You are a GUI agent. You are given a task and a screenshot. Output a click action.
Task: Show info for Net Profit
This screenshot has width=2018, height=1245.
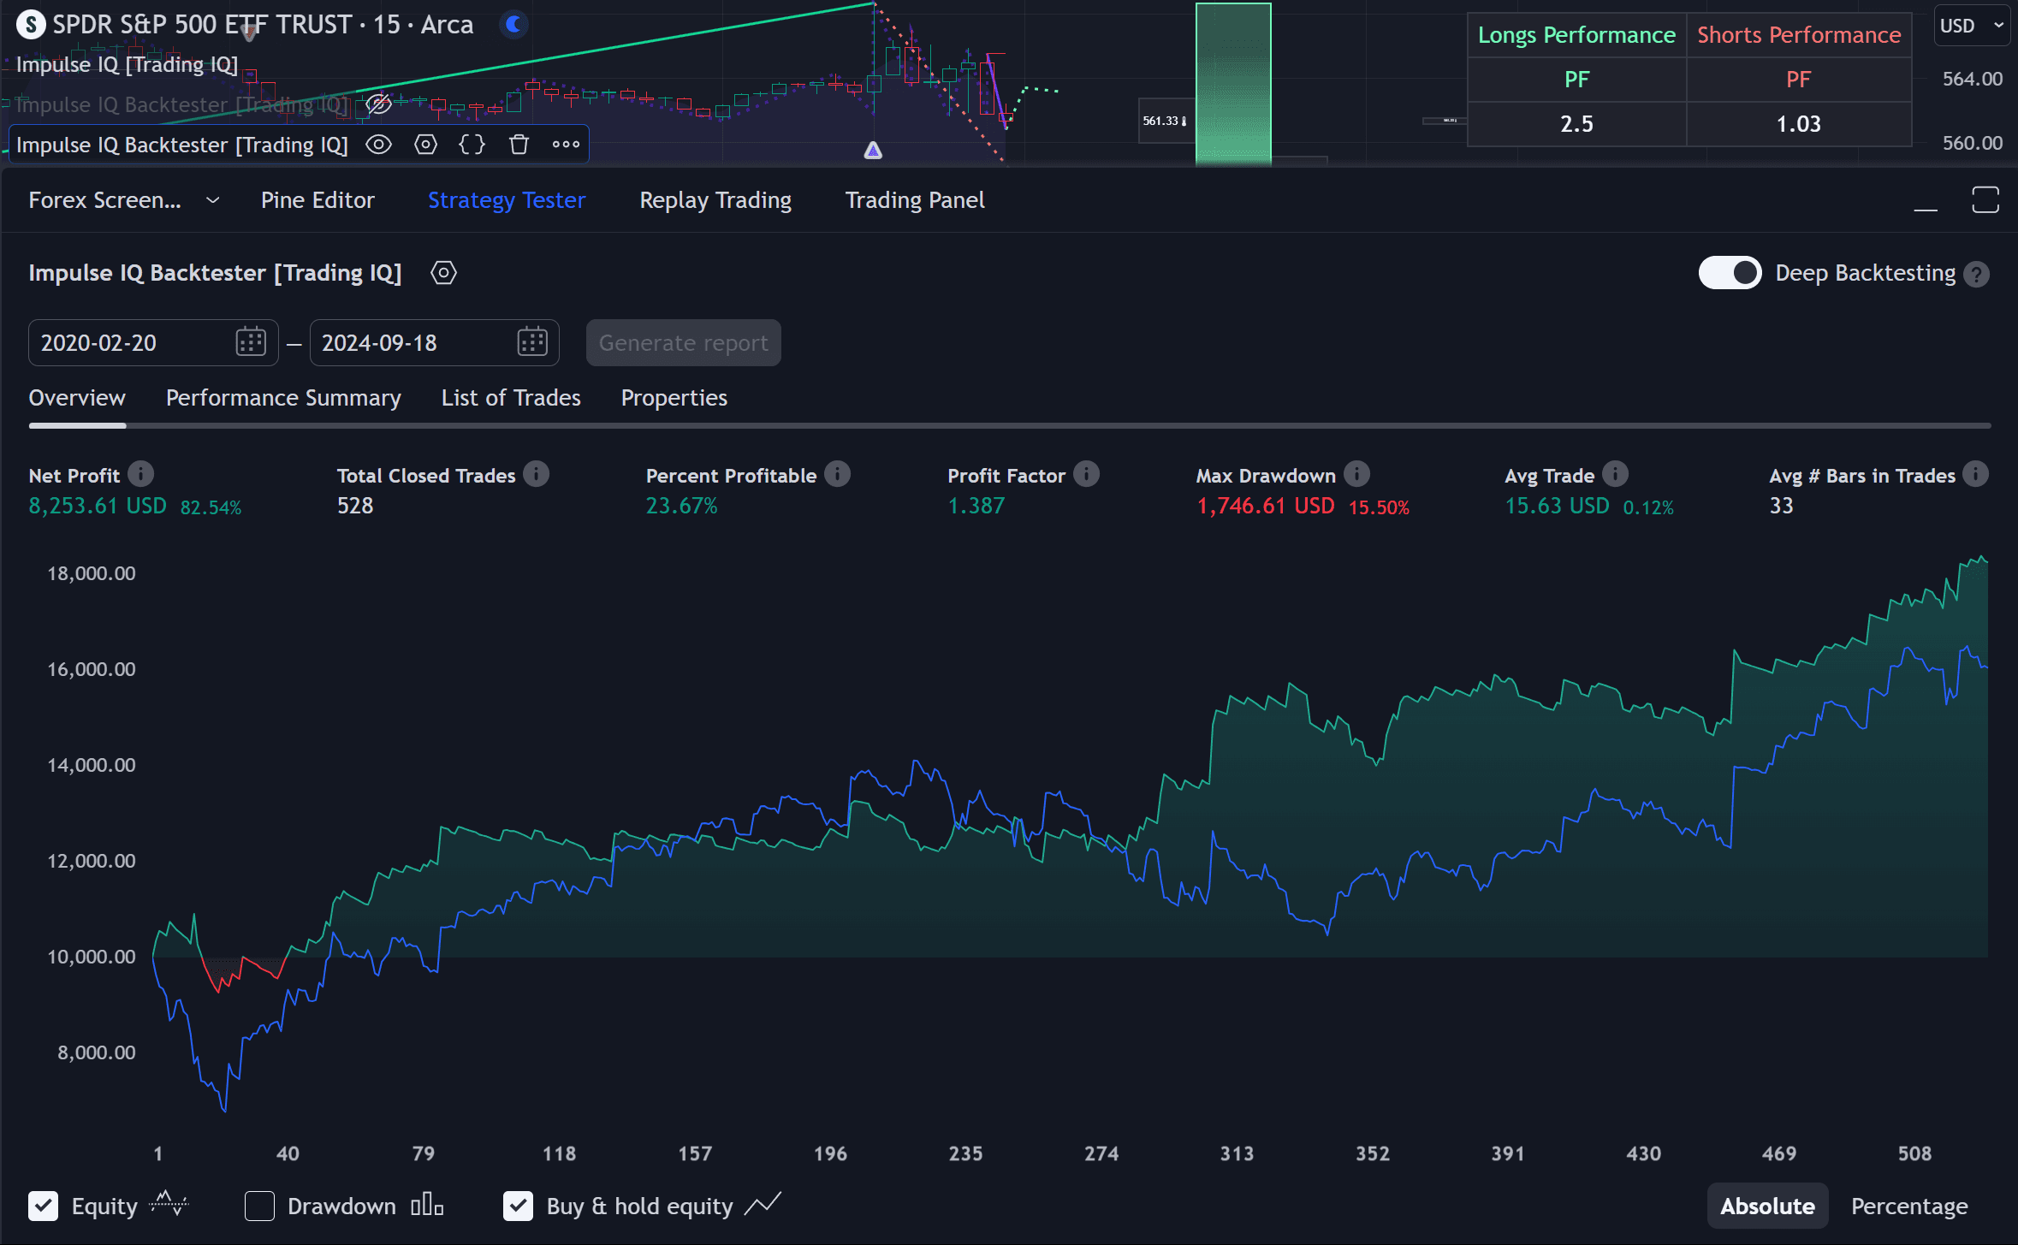tap(141, 474)
